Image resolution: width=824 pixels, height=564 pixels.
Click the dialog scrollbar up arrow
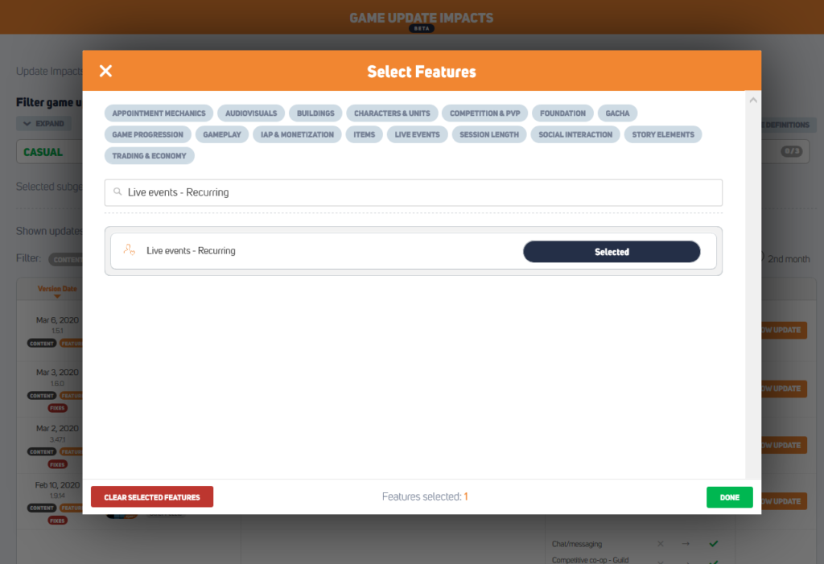752,101
